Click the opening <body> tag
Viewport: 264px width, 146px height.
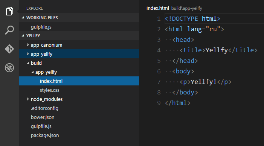[183, 71]
